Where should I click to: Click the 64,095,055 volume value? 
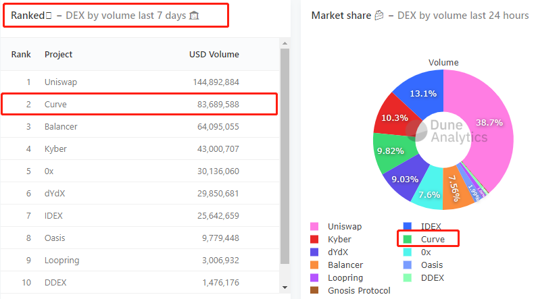tap(218, 127)
